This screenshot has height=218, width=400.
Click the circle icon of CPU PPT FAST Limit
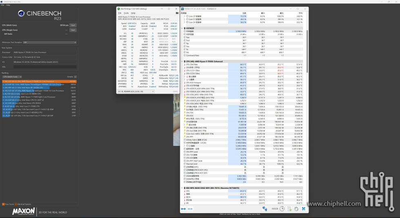pos(184,161)
